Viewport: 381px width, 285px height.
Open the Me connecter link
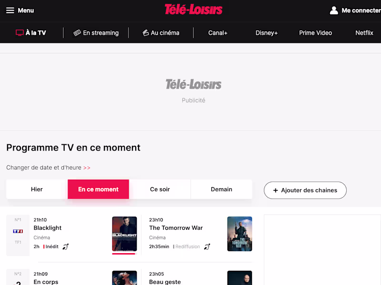(x=361, y=10)
